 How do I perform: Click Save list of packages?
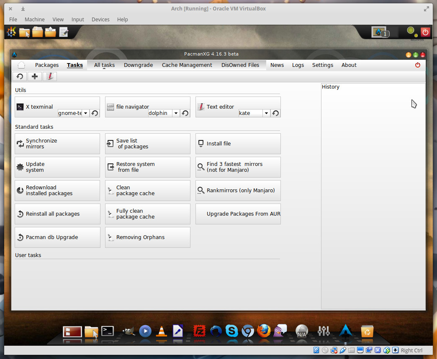click(x=147, y=144)
